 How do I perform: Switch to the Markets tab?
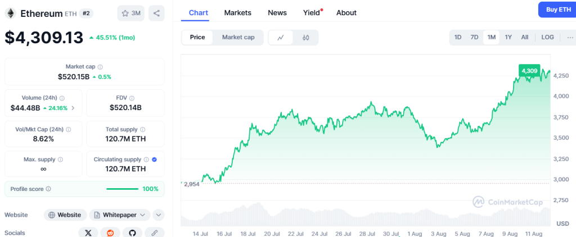(237, 12)
